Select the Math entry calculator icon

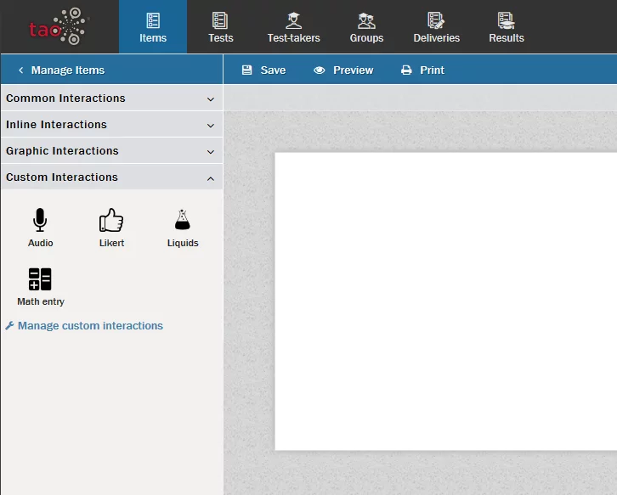pos(40,279)
